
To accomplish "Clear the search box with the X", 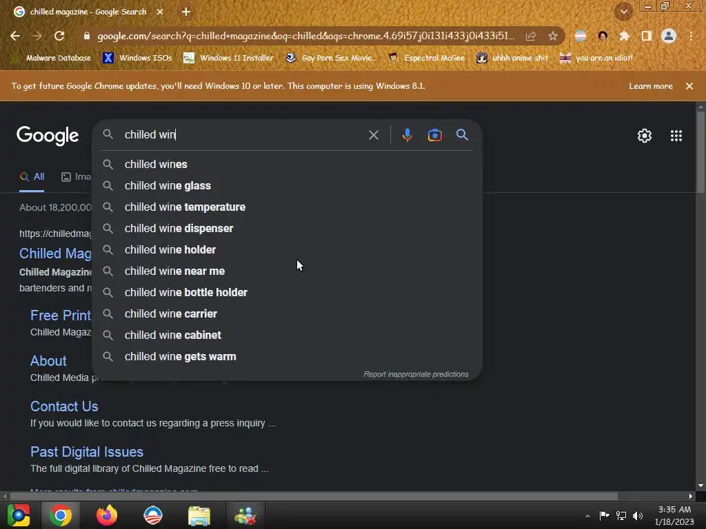I will coord(373,135).
